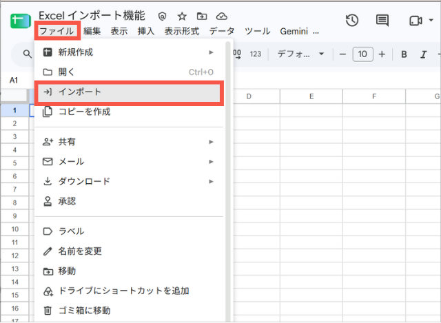This screenshot has width=441, height=323.
Task: Choose 名前を変更 menu item
Action: tap(129, 251)
